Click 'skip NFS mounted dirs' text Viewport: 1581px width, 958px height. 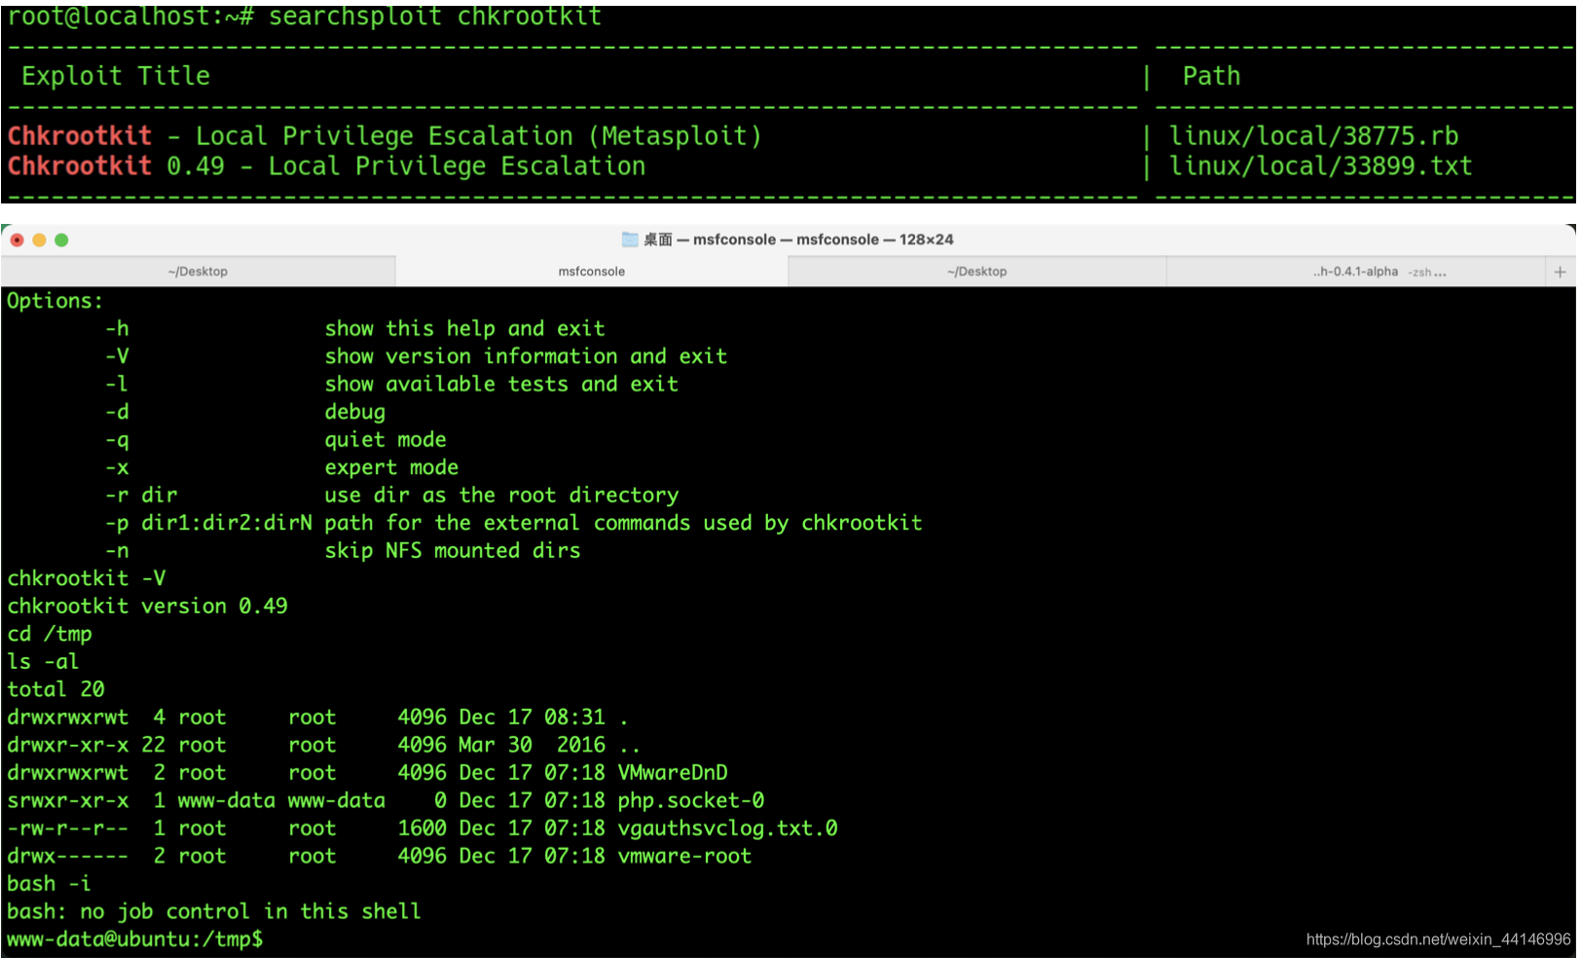(453, 550)
